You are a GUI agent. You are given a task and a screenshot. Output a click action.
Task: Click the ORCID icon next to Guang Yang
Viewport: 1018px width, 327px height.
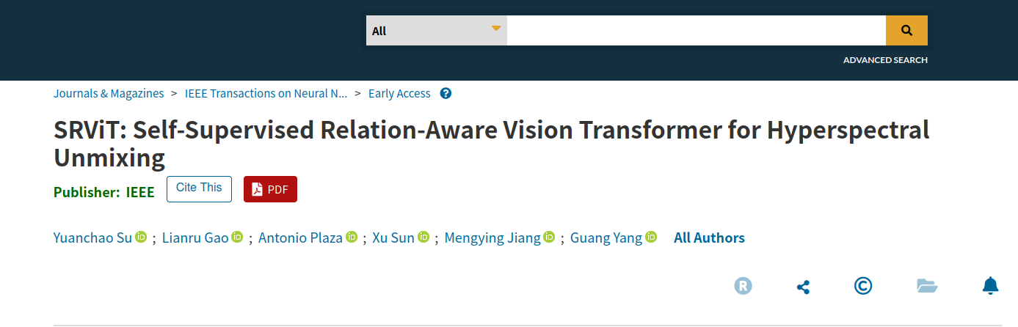[651, 237]
